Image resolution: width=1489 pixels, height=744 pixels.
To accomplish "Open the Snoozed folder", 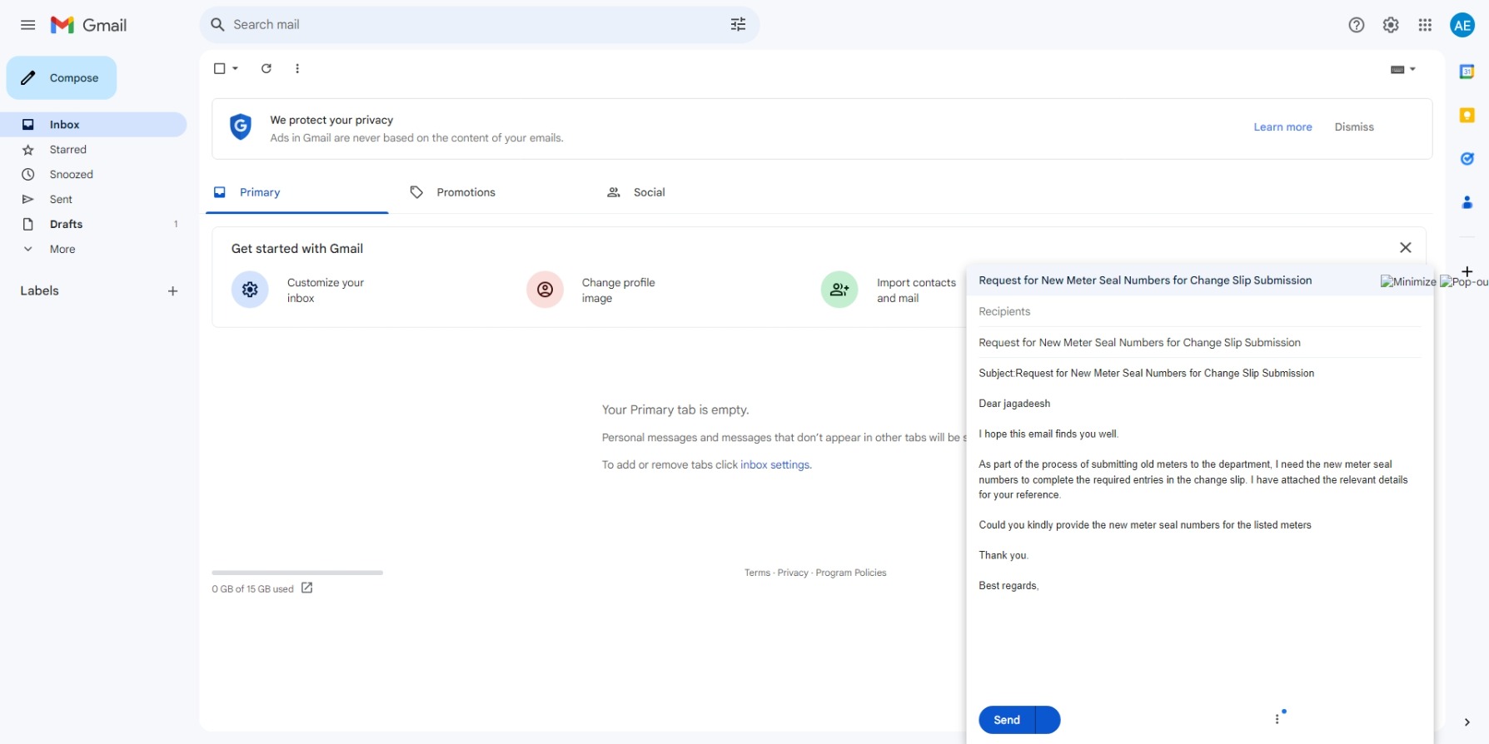I will pyautogui.click(x=93, y=175).
